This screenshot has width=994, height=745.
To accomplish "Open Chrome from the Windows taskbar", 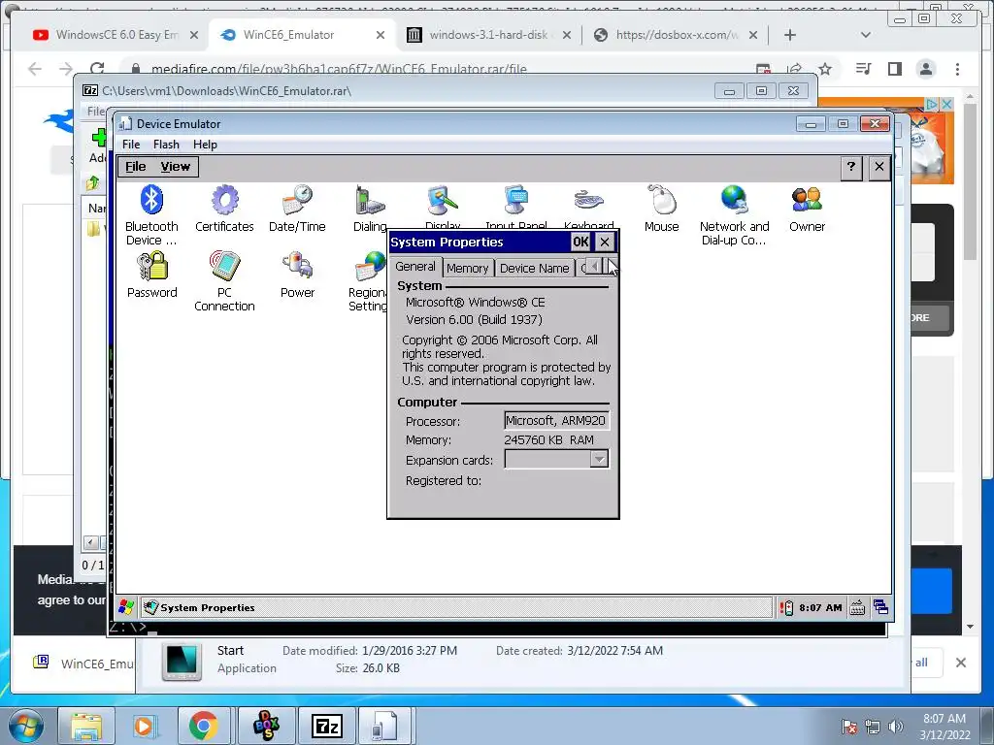I will coord(203,726).
